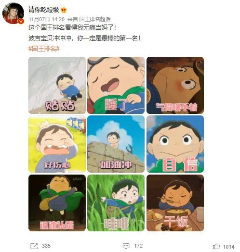Open the comments speech bubble icon
240x252 pixels.
126,246
